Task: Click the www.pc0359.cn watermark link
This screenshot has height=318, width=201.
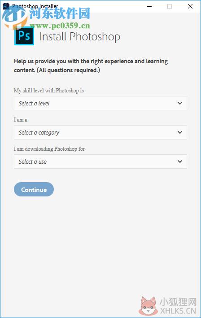Action: click(x=60, y=26)
